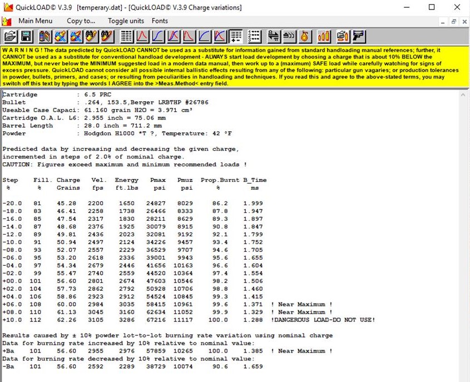Image resolution: width=470 pixels, height=382 pixels.
Task: Click the QuickLOAD title bar app icon
Action: (x=8, y=7)
